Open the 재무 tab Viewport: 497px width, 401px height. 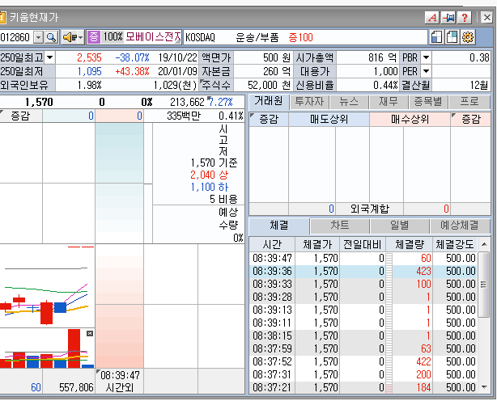pyautogui.click(x=389, y=102)
